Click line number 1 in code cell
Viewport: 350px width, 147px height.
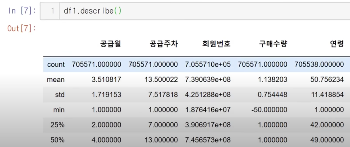click(53, 11)
